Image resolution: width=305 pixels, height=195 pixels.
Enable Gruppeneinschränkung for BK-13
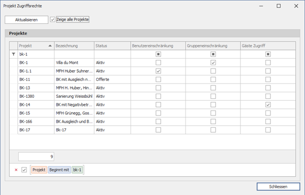point(213,88)
